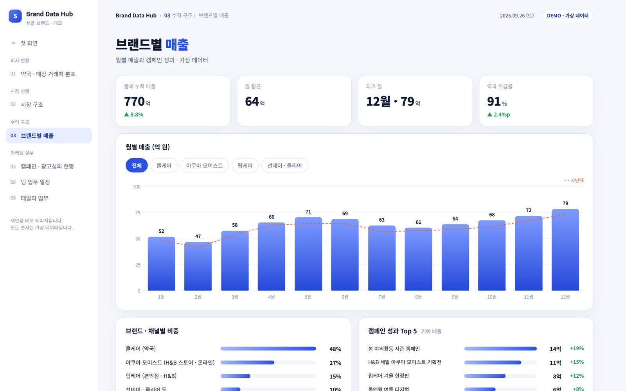Click the 올해 누적 매출 770억 card

[173, 101]
